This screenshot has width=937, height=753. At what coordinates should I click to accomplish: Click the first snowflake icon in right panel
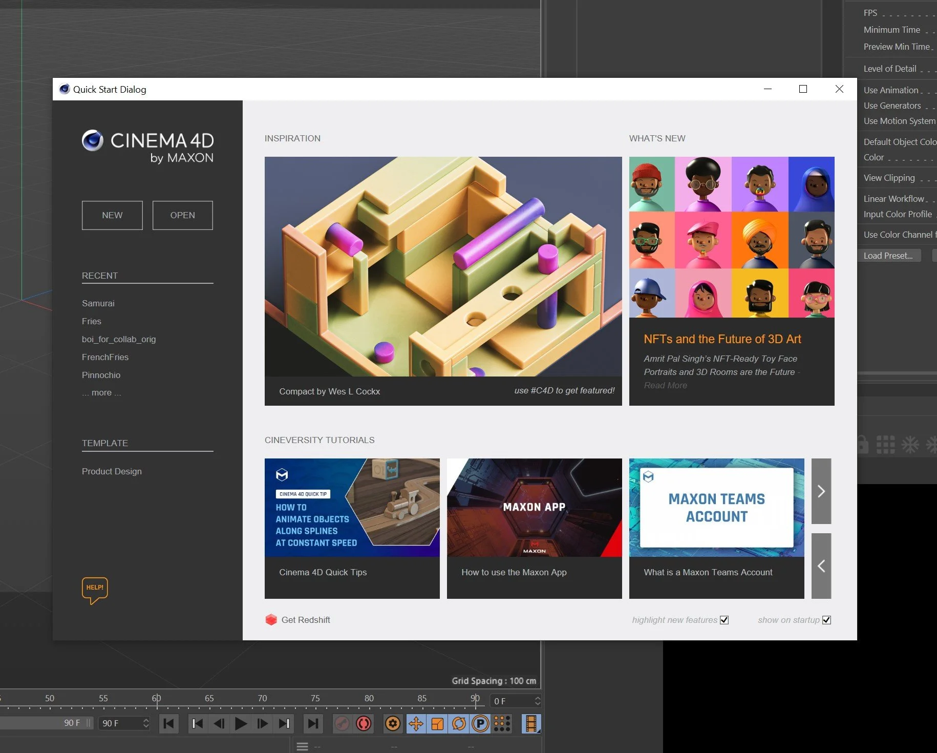[x=910, y=444]
